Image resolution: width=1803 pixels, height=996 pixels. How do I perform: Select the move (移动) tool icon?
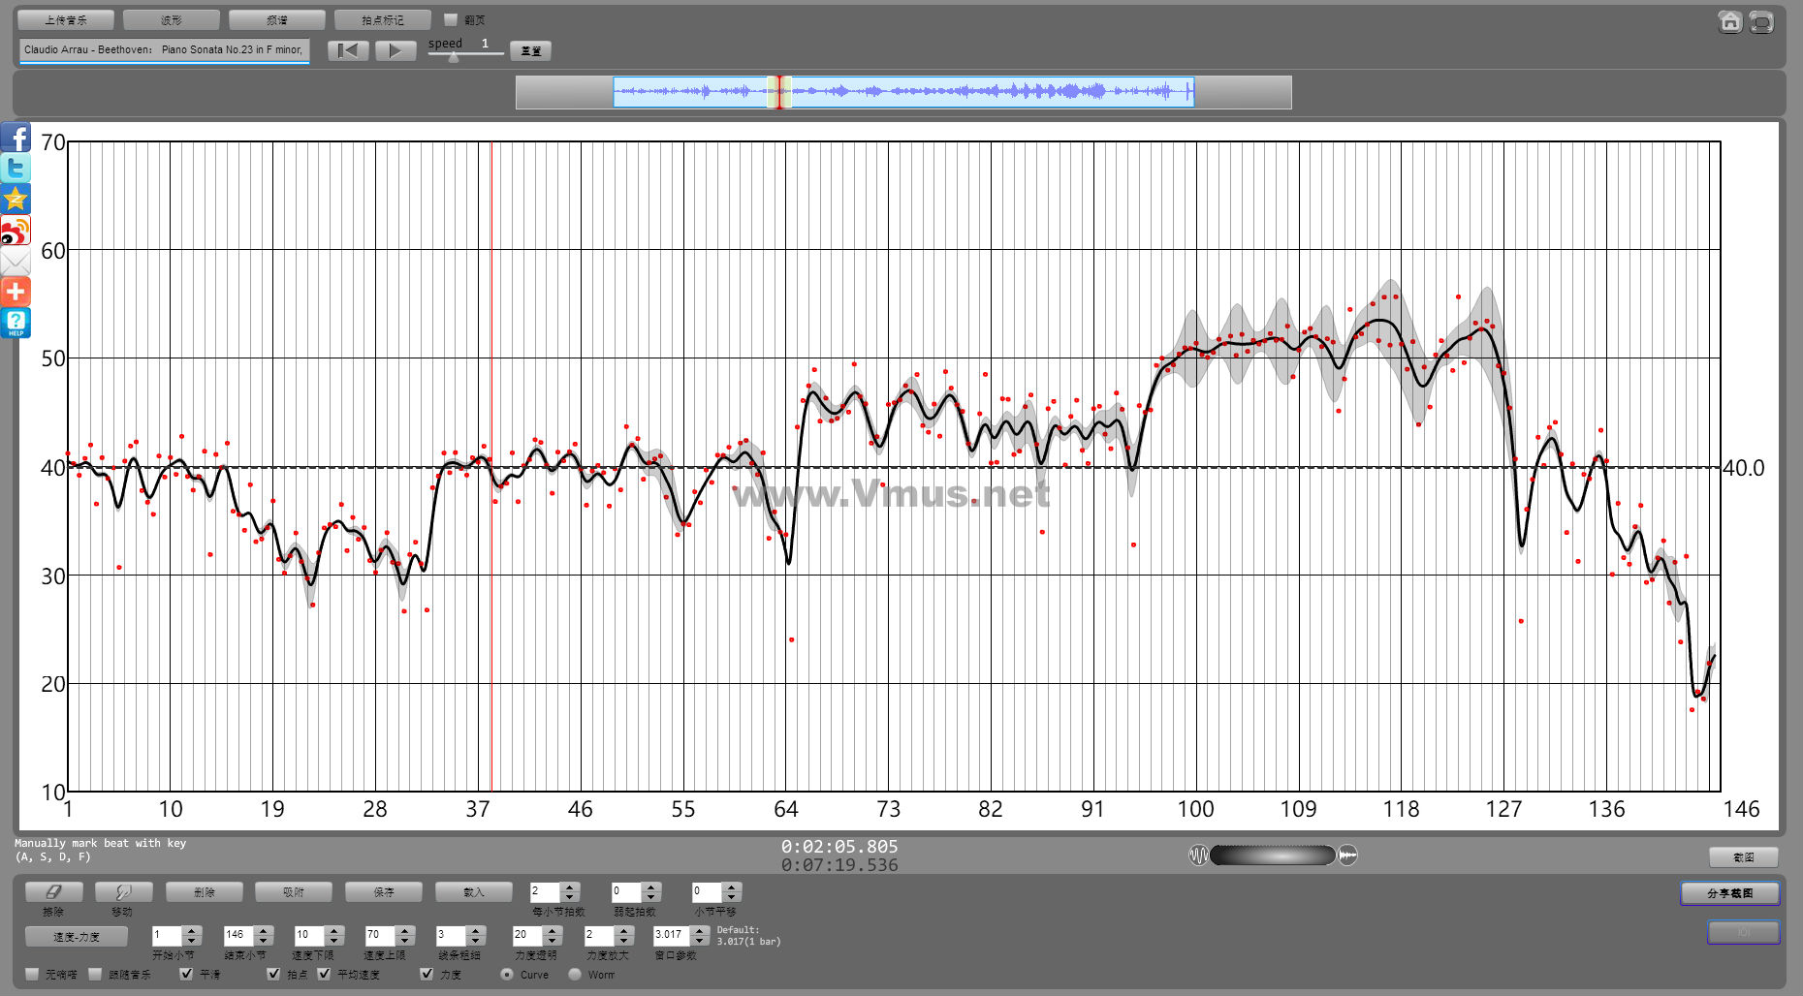(x=122, y=891)
